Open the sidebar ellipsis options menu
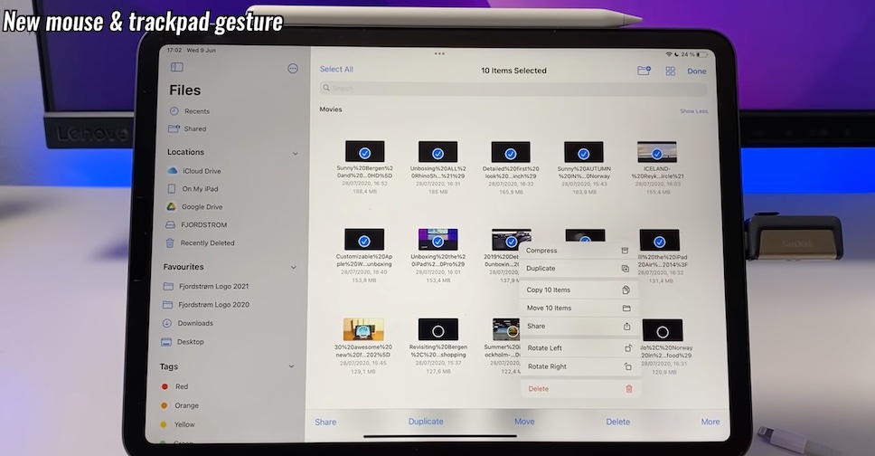The width and height of the screenshot is (875, 456). [x=292, y=69]
